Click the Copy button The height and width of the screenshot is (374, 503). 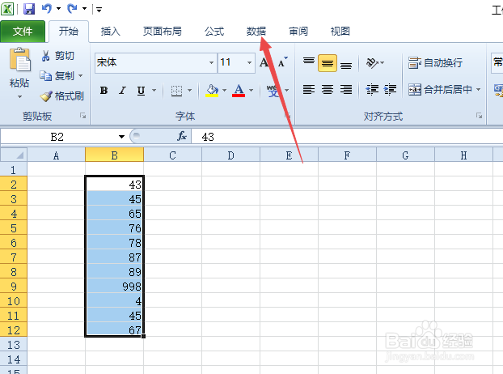coord(57,76)
